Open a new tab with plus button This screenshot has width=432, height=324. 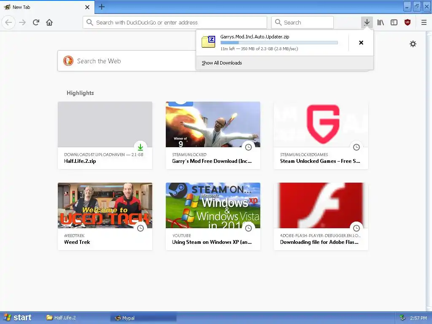pyautogui.click(x=102, y=7)
